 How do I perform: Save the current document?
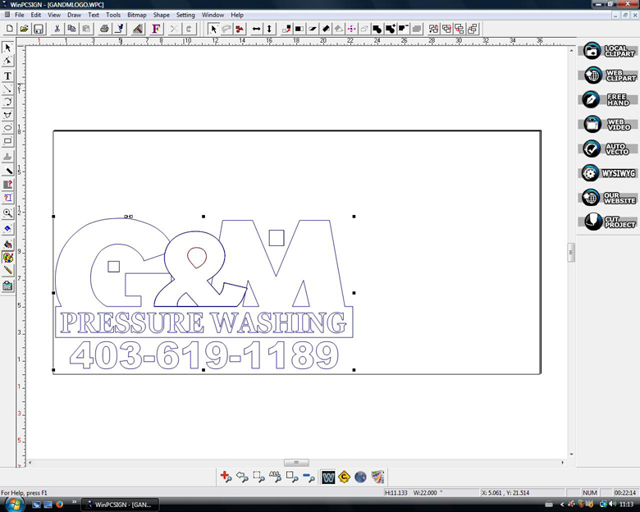coord(39,29)
